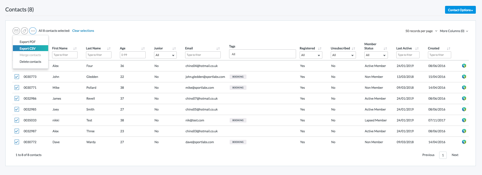This screenshot has width=482, height=175.
Task: Open the Contact Options button
Action: (x=460, y=10)
